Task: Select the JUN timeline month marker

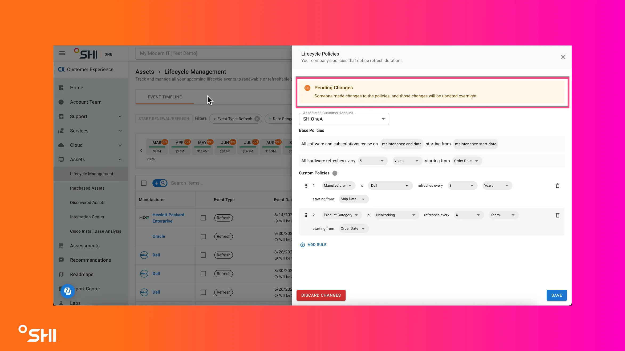Action: pyautogui.click(x=225, y=147)
